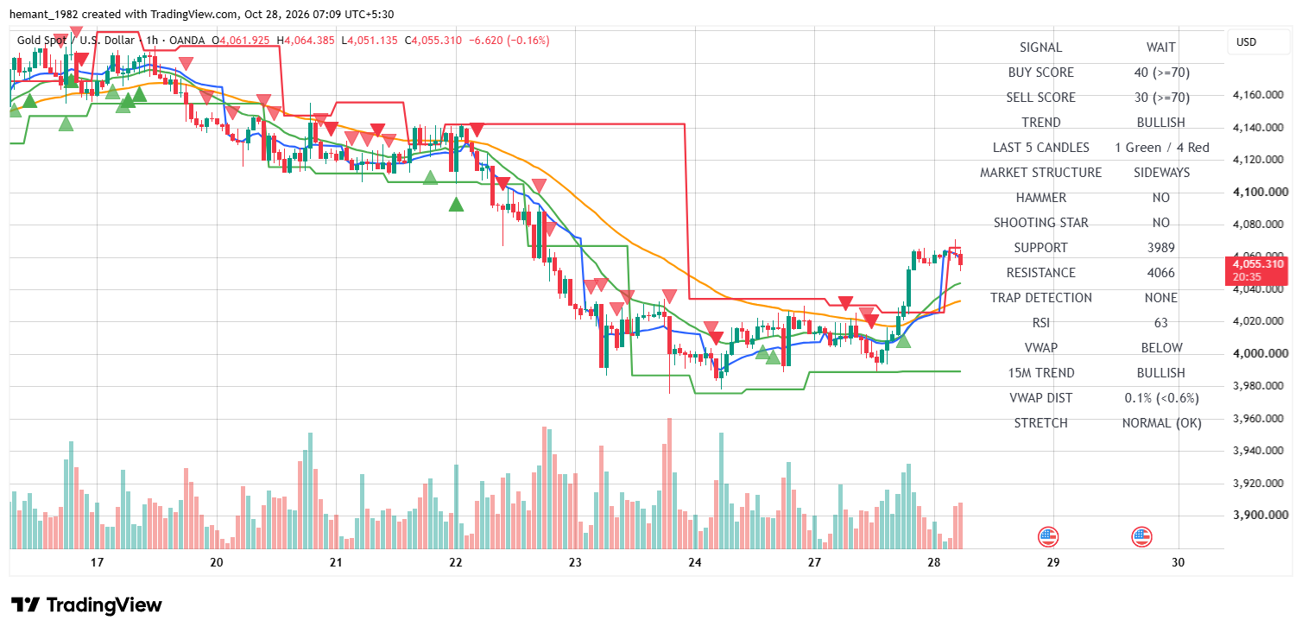The image size is (1302, 633).
Task: Click date label 24 on the time axis
Action: click(x=695, y=562)
